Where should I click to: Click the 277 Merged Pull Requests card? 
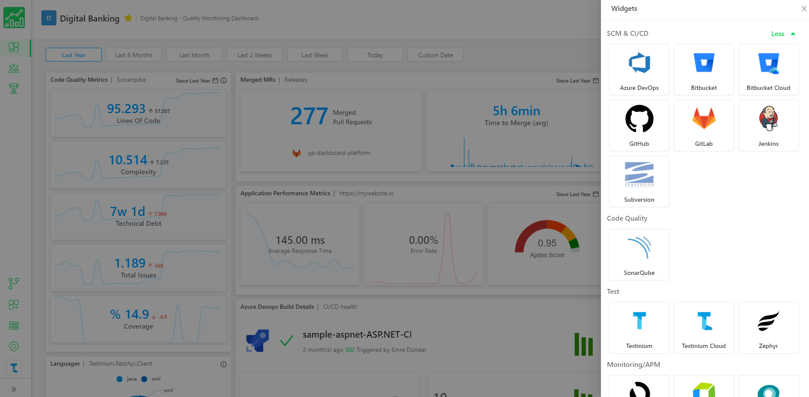click(x=331, y=131)
